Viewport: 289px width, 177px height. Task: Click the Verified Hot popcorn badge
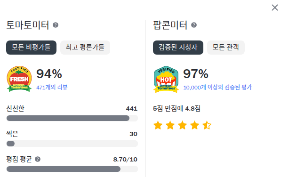[x=166, y=79]
